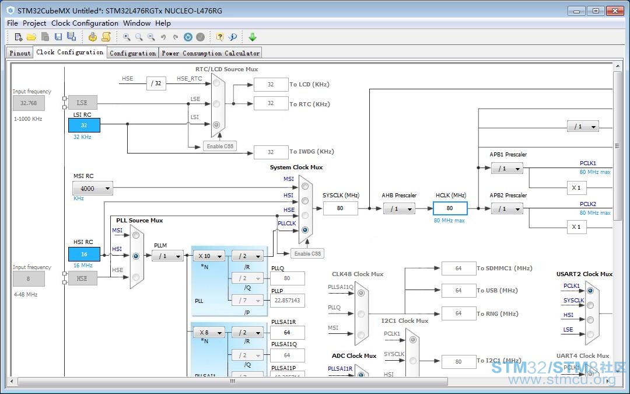The image size is (630, 394).
Task: Click the gray circular resolve clock icon
Action: click(x=201, y=37)
